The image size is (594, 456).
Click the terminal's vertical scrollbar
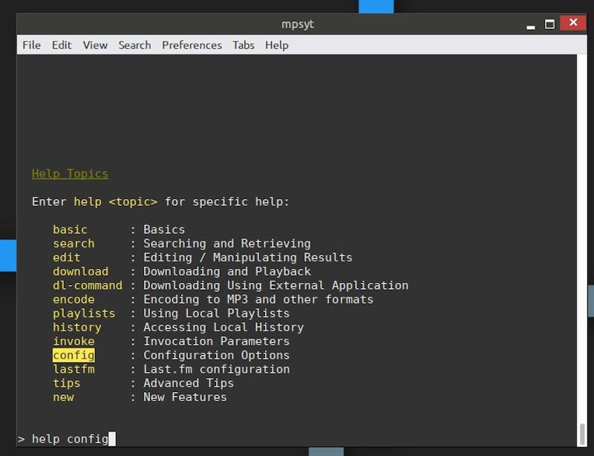point(581,433)
